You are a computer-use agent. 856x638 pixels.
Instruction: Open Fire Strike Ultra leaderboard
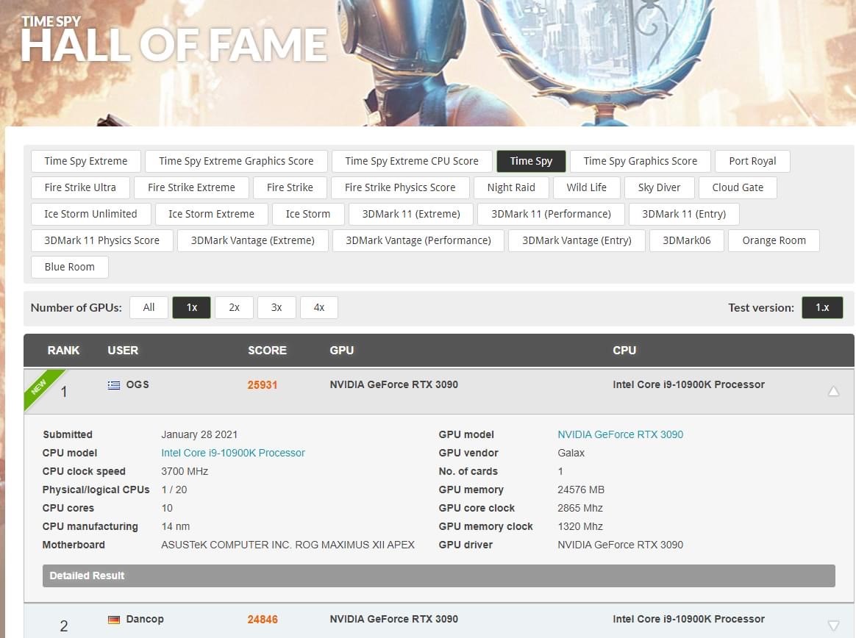click(x=80, y=187)
